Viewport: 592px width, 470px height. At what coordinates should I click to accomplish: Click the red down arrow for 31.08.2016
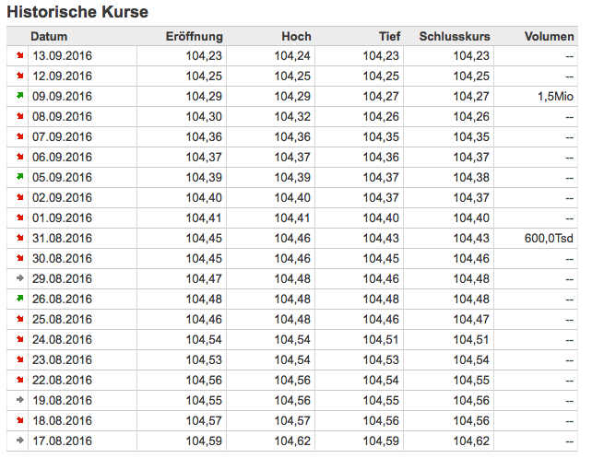point(18,238)
